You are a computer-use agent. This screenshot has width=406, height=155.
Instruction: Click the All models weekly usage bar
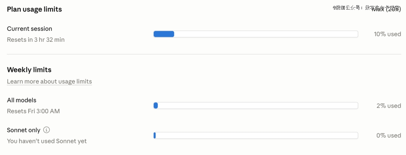[x=256, y=106]
